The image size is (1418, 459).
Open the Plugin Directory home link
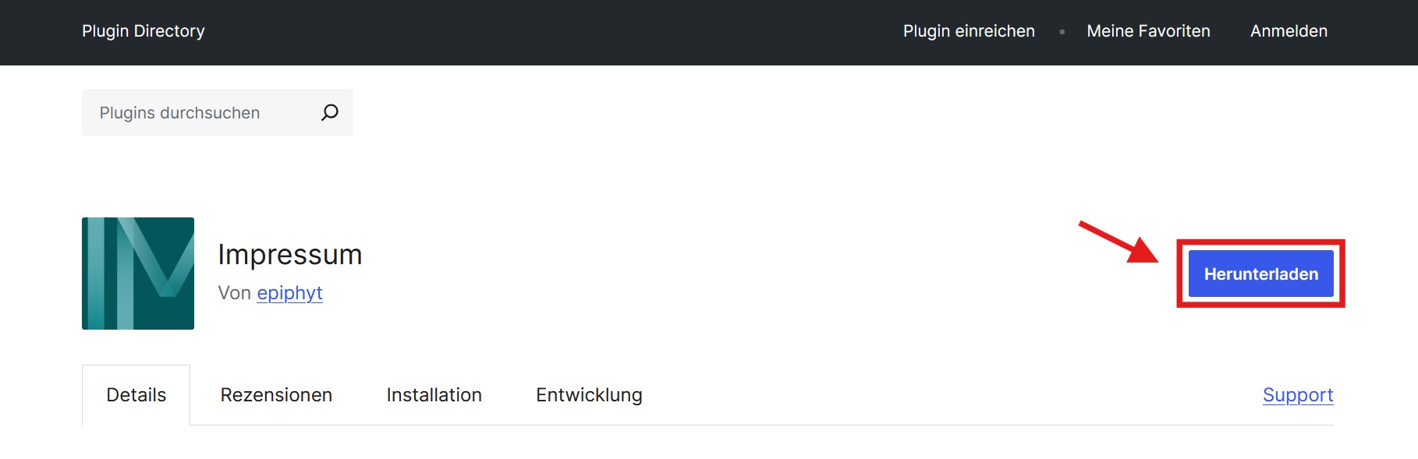coord(144,31)
